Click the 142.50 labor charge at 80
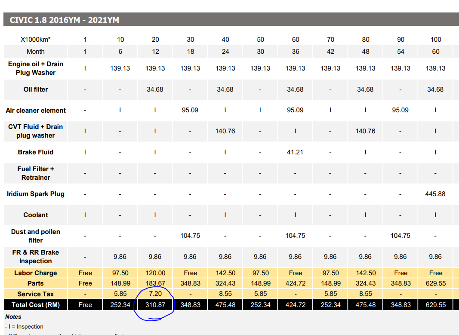The height and width of the screenshot is (335, 459). click(x=366, y=273)
